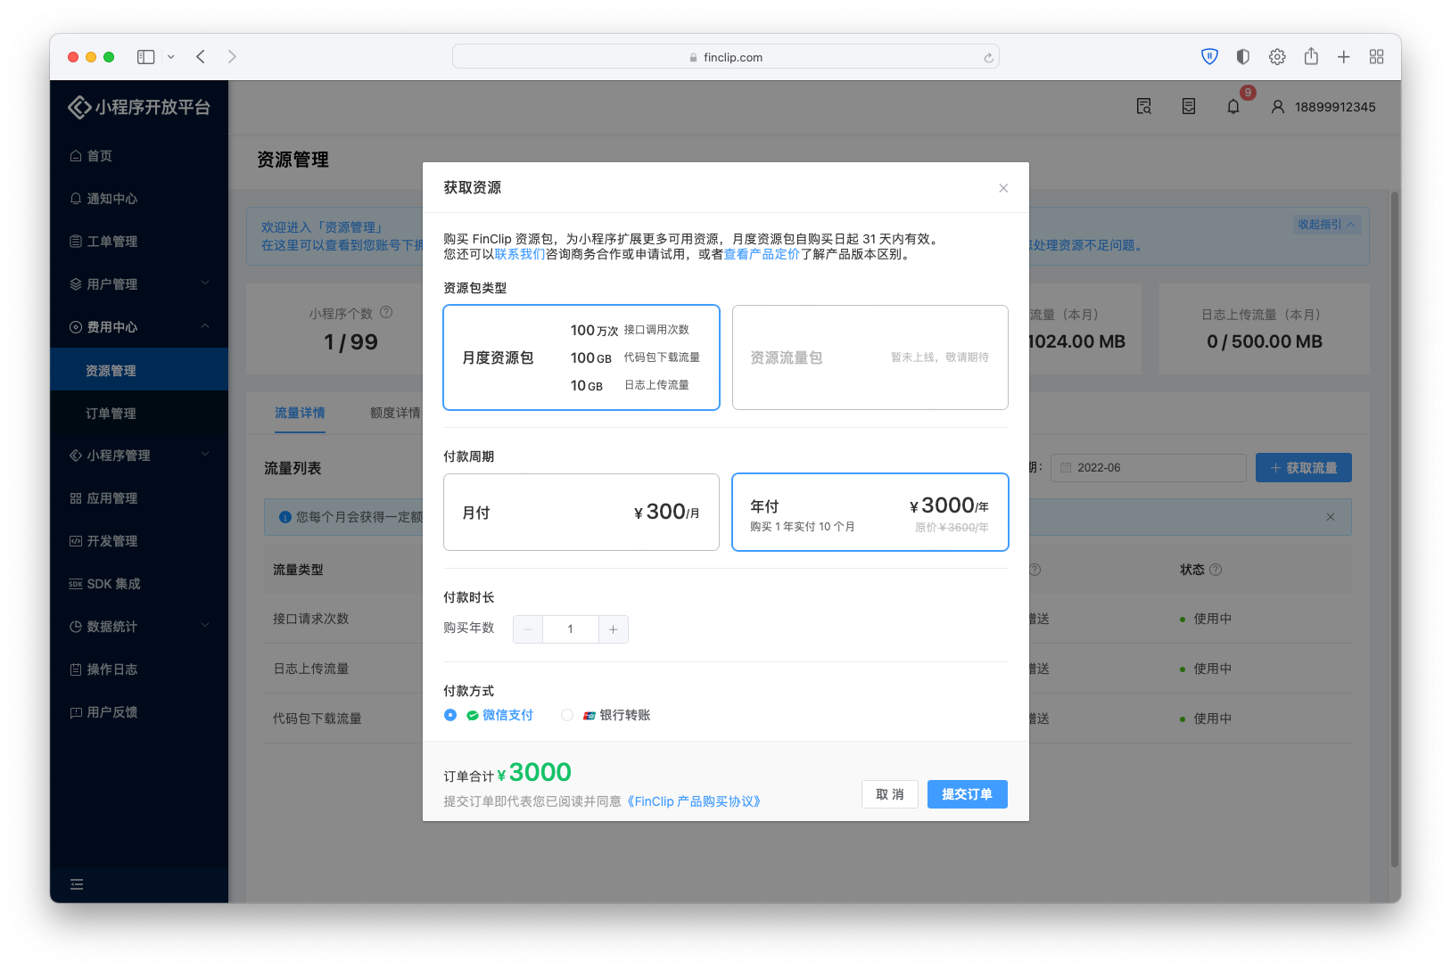The image size is (1451, 969).
Task: Choose 月付 ¥300/月 billing option
Action: coord(581,513)
